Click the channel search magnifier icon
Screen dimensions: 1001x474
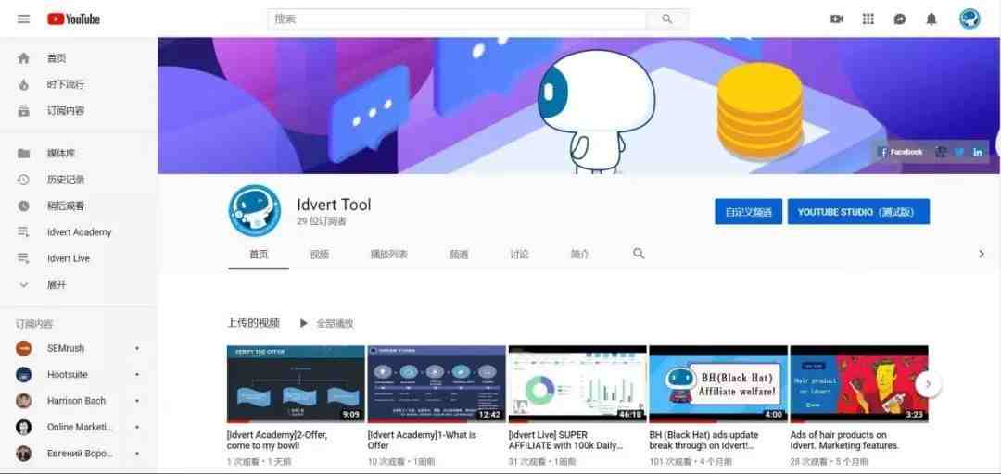point(639,254)
